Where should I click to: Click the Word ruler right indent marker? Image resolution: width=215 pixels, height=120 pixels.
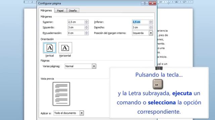tap(169, 3)
